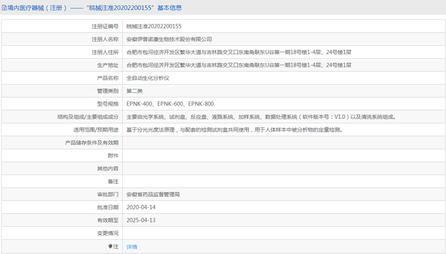Screen dimensions: 446x254
Task: Click the 审批部门 label
Action: [108, 194]
